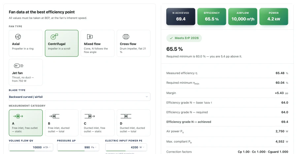Click the Mixed flow fan icon

tap(90, 36)
